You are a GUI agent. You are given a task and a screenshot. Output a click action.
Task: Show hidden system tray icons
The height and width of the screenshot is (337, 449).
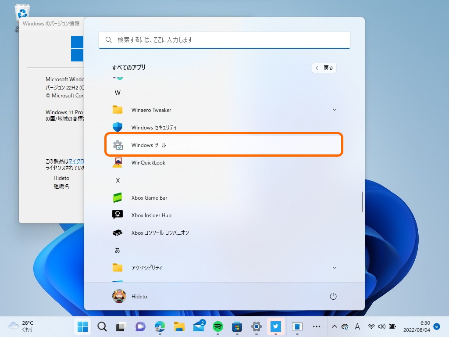[x=334, y=326]
